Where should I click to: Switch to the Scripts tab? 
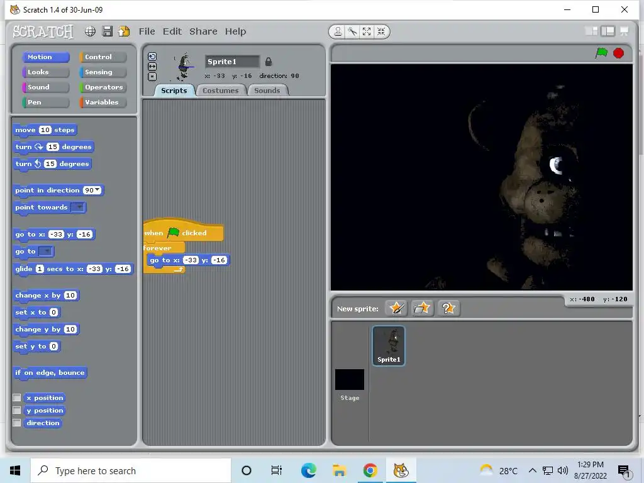[x=174, y=91]
